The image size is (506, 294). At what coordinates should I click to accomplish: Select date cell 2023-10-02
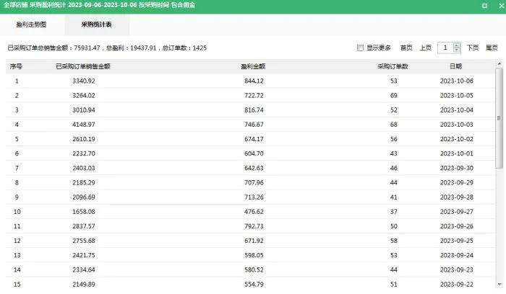tap(457, 139)
